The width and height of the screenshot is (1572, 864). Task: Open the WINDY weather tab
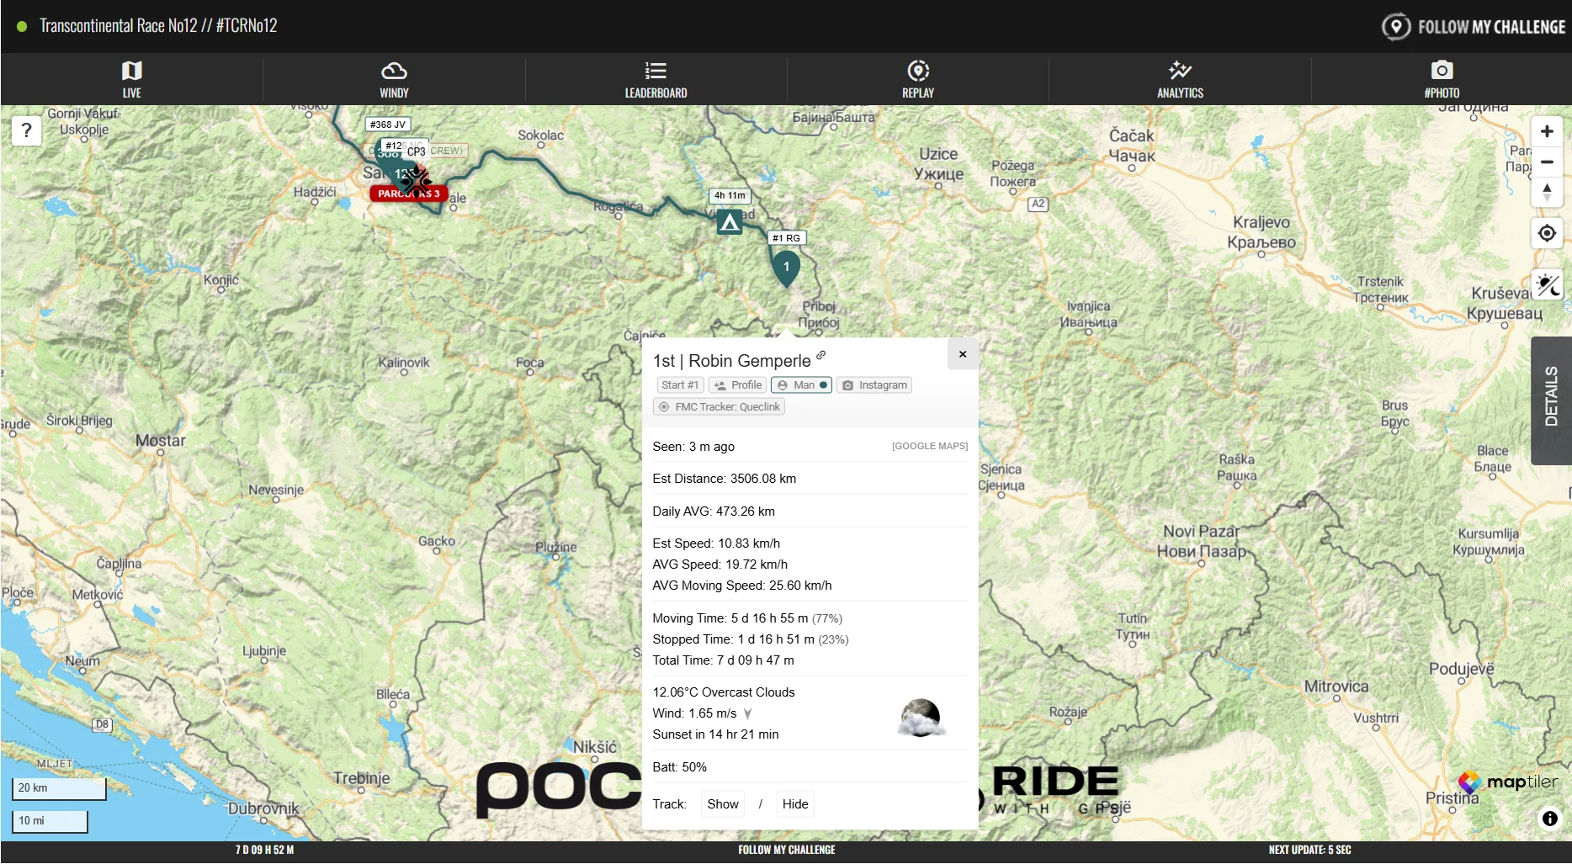[x=394, y=79]
